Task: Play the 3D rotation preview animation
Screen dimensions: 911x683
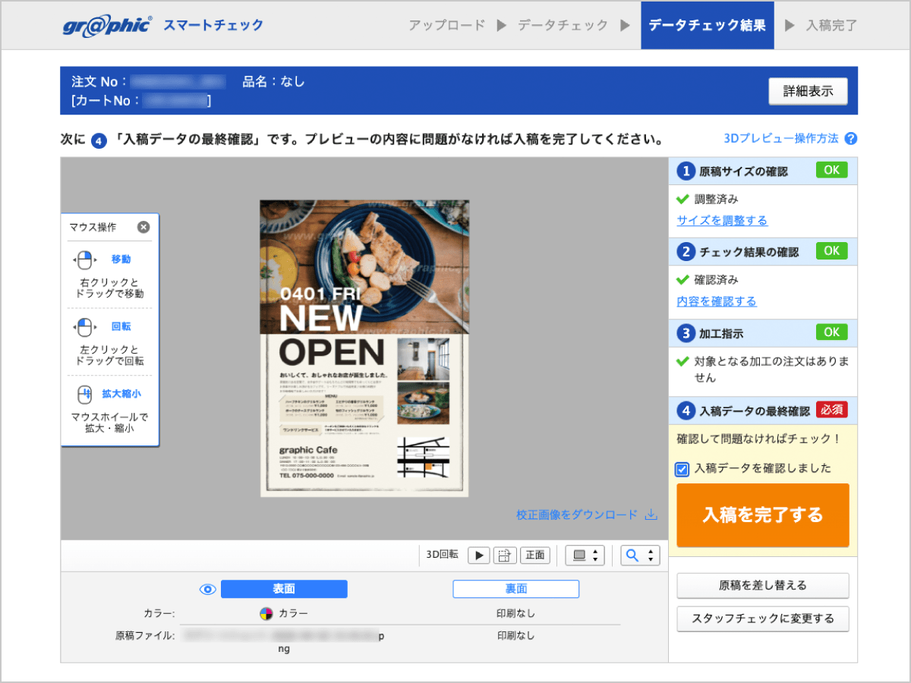Action: [x=479, y=555]
